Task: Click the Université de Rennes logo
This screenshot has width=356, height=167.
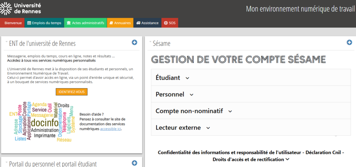Action: 21,8
